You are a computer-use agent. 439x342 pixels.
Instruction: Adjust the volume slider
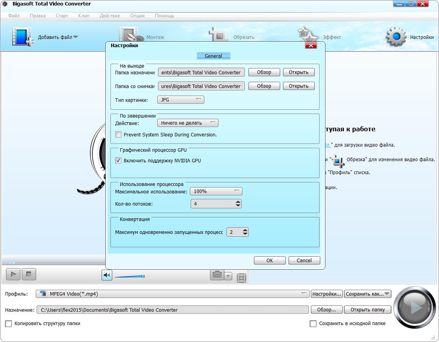[130, 276]
